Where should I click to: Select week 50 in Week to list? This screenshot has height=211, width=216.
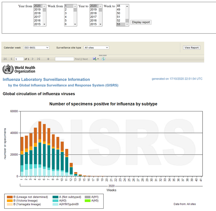pyautogui.click(x=121, y=13)
